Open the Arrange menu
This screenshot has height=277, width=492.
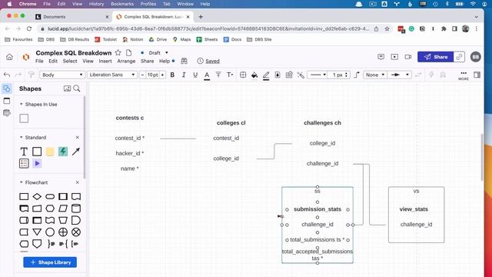coord(126,61)
